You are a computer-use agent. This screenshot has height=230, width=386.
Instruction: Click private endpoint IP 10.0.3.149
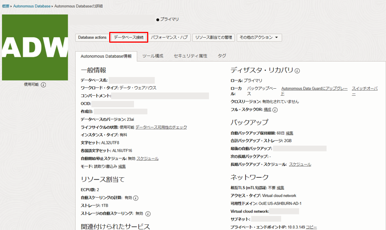tap(296, 227)
